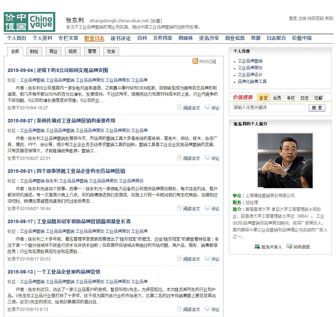The width and height of the screenshot is (336, 317).
Task: Select the 财经 category tab
Action: tap(34, 51)
